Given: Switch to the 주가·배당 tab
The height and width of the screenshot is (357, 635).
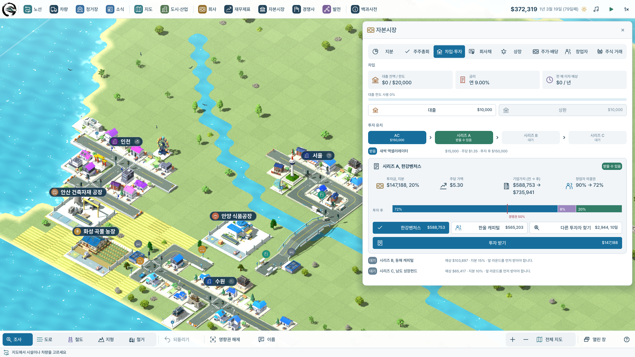Looking at the screenshot, I should (545, 52).
